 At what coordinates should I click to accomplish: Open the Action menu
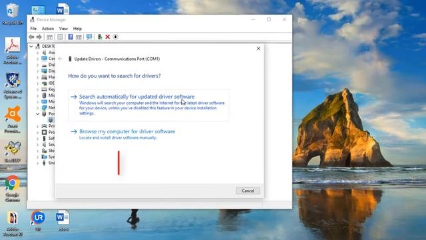click(48, 29)
